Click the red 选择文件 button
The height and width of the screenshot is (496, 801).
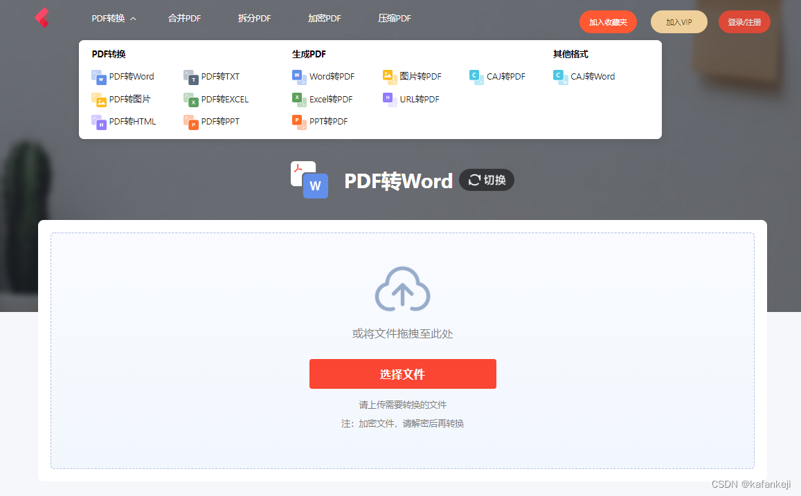pos(402,374)
